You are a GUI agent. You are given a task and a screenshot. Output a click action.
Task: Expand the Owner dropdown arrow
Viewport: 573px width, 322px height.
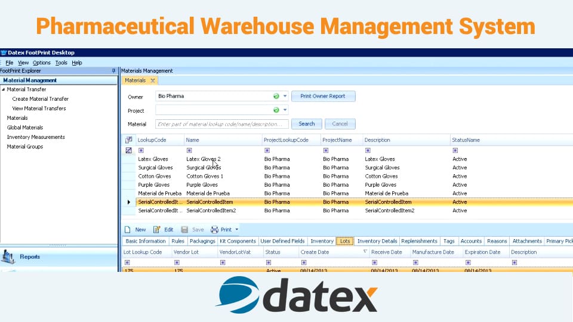tap(285, 96)
